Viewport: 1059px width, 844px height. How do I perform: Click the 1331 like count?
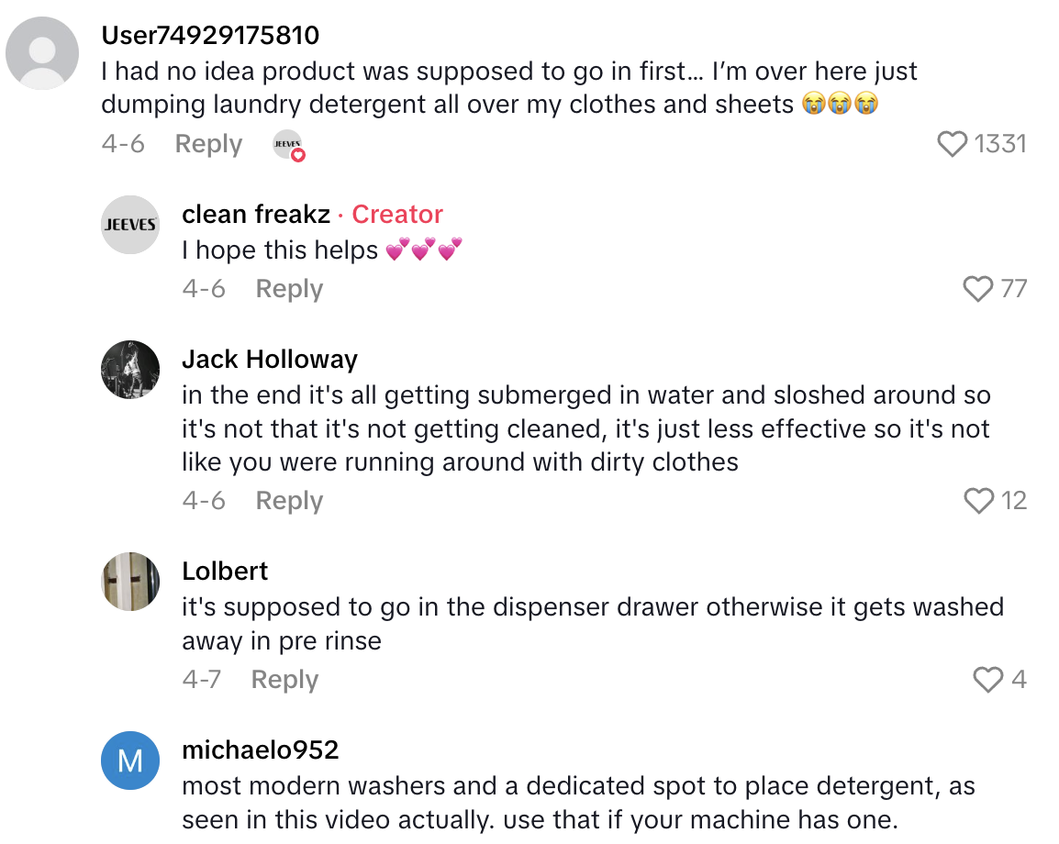(1000, 144)
